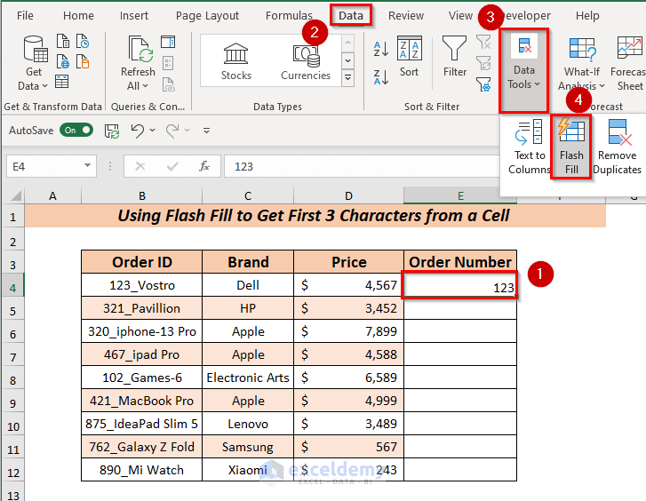Click Remove Duplicates icon

pyautogui.click(x=617, y=147)
